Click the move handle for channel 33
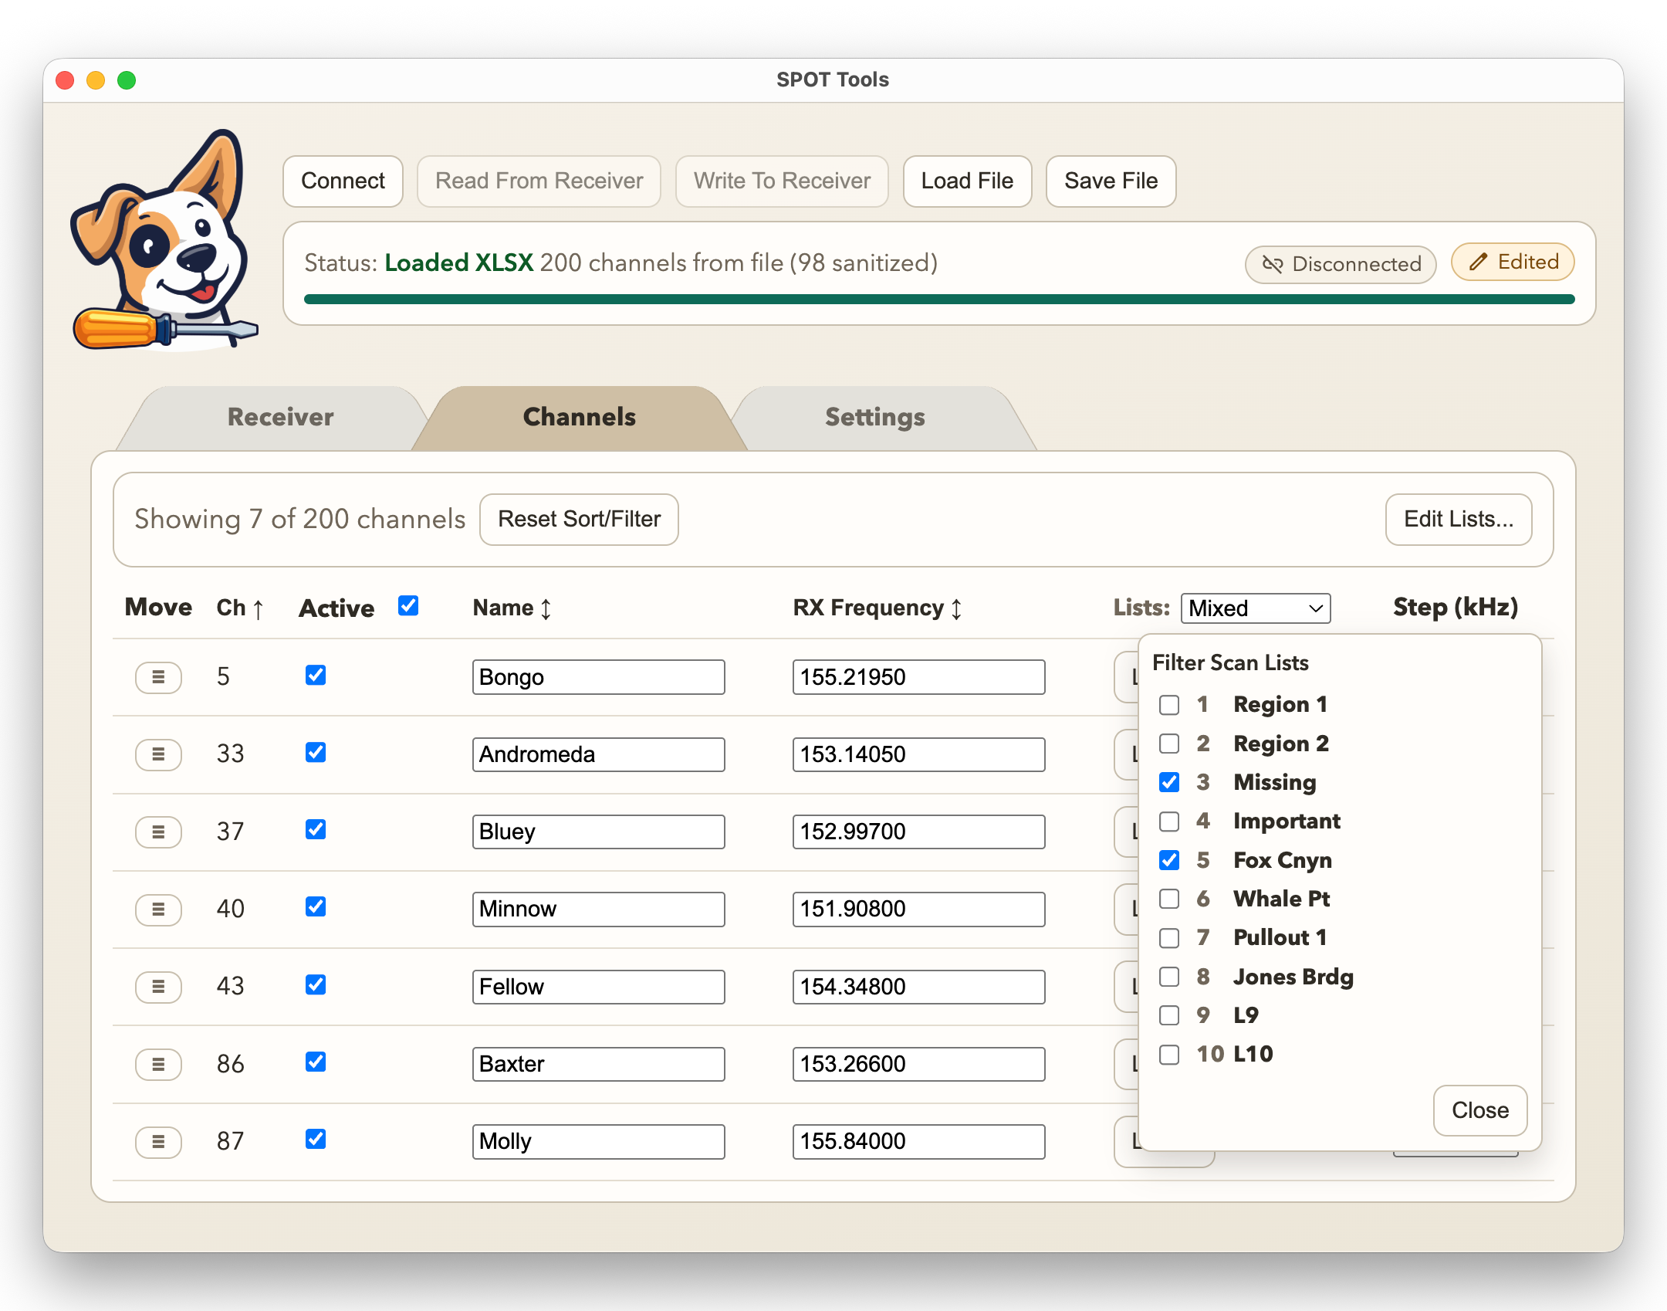1667x1311 pixels. pyautogui.click(x=158, y=754)
